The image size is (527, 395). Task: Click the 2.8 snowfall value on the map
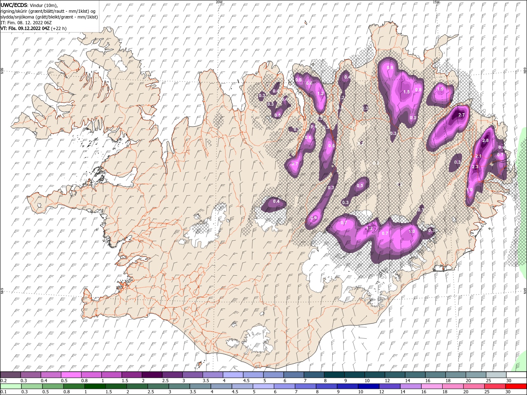pyautogui.click(x=485, y=140)
